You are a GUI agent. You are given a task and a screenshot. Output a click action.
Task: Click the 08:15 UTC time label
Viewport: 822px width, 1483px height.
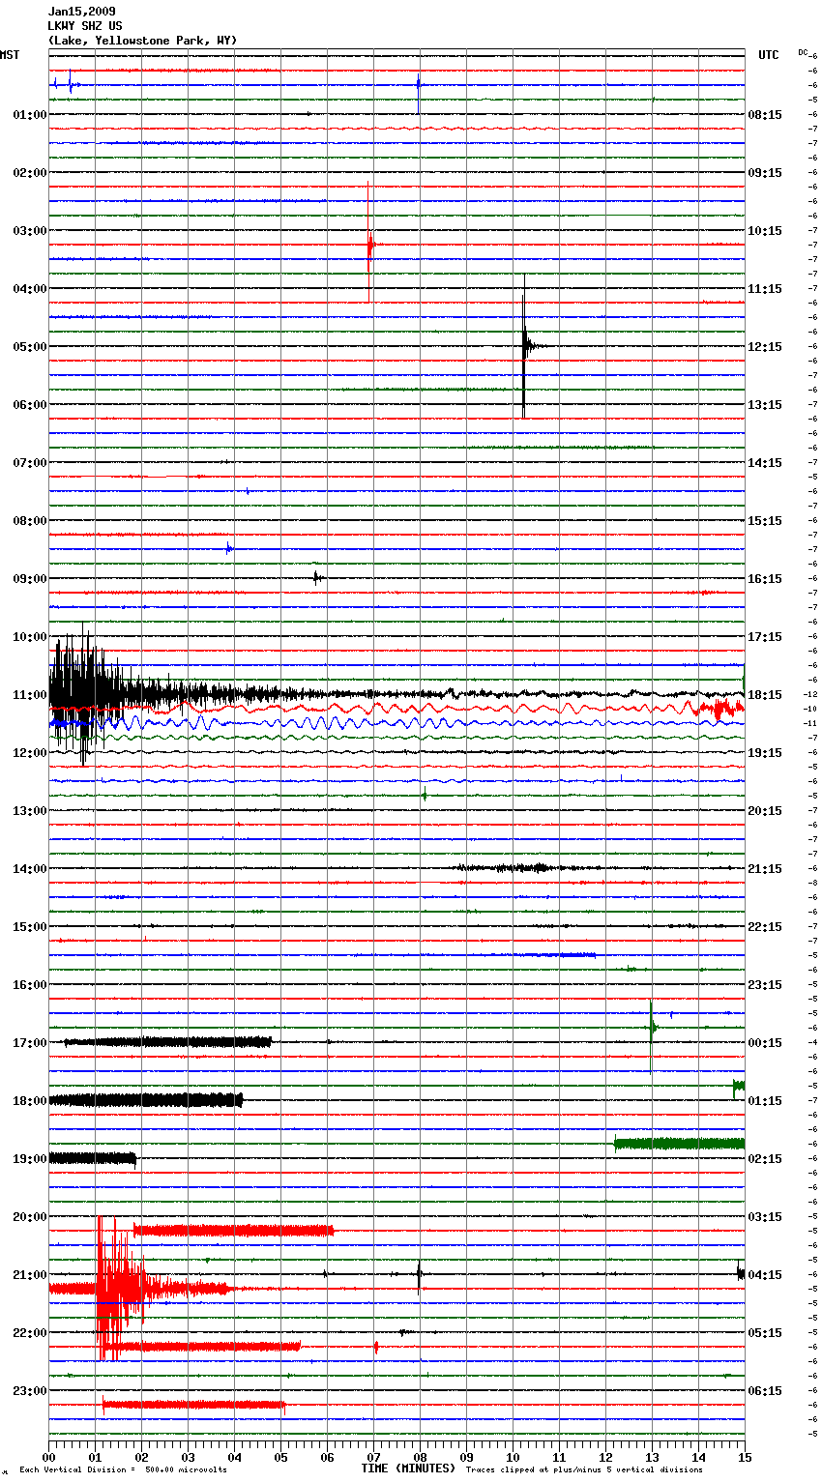(765, 115)
